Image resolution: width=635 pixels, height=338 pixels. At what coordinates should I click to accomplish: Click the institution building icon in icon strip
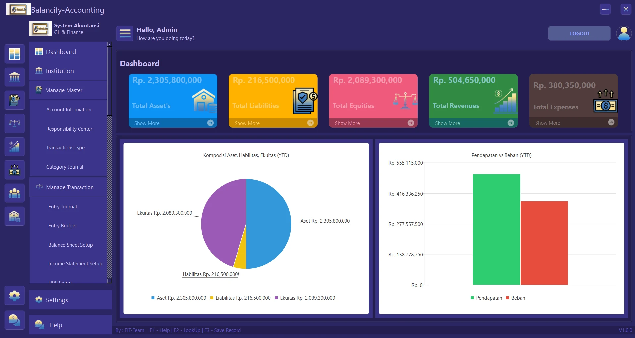tap(14, 77)
